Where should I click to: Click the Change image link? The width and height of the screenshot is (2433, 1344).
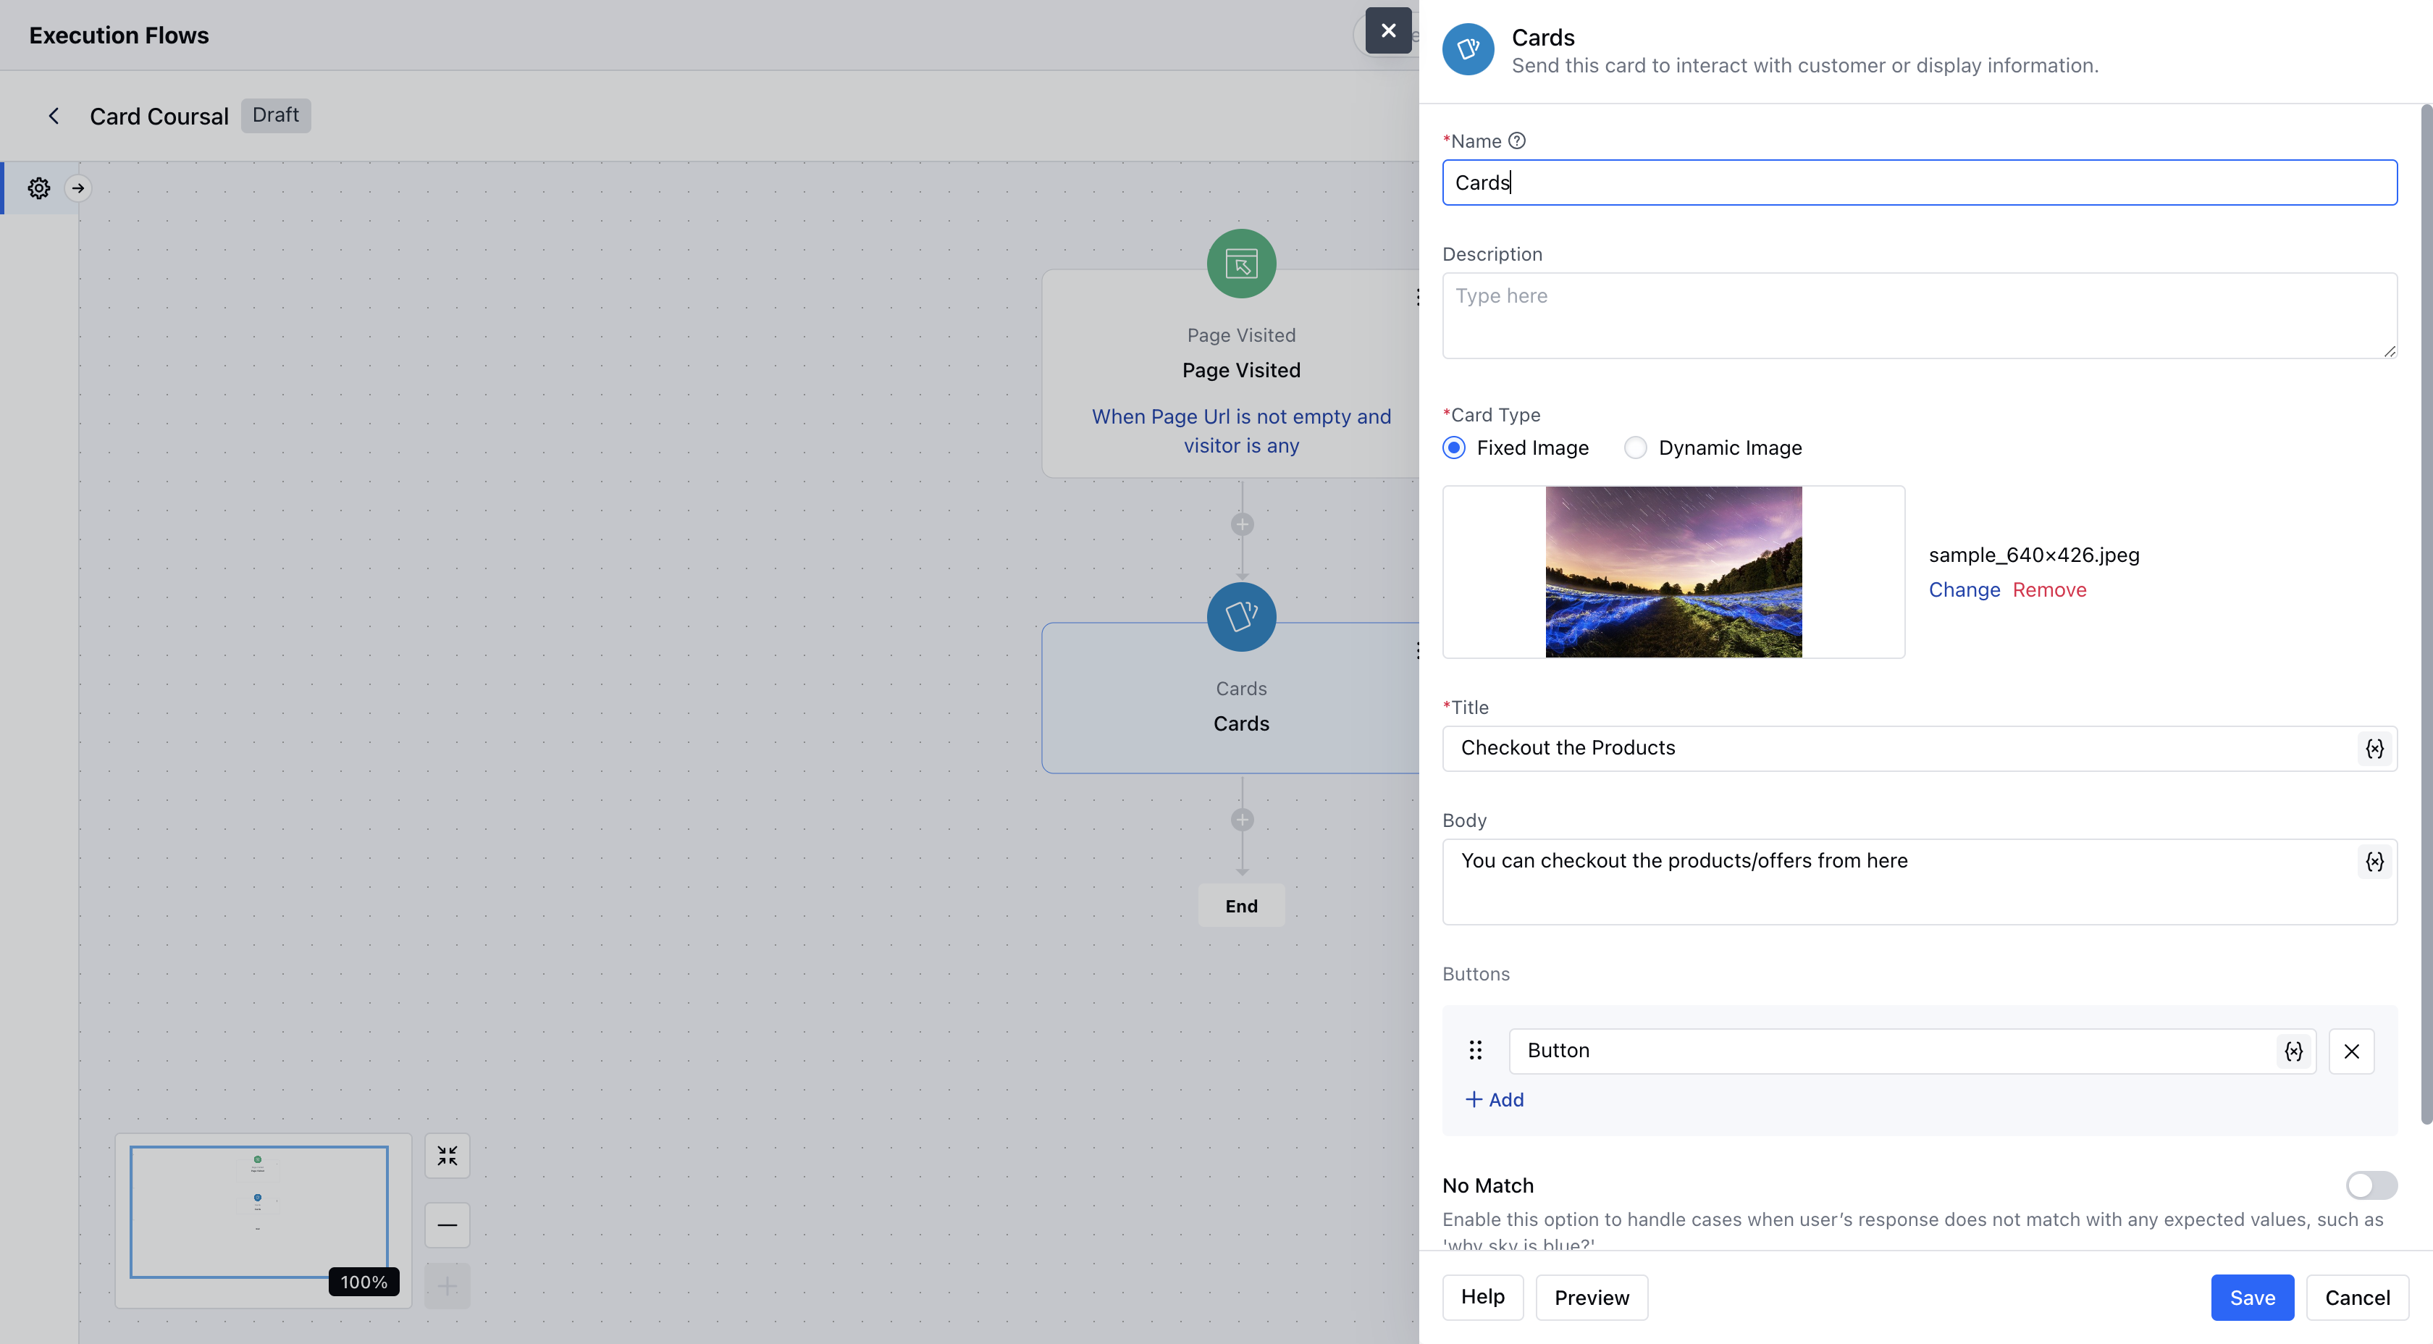pyautogui.click(x=1964, y=589)
